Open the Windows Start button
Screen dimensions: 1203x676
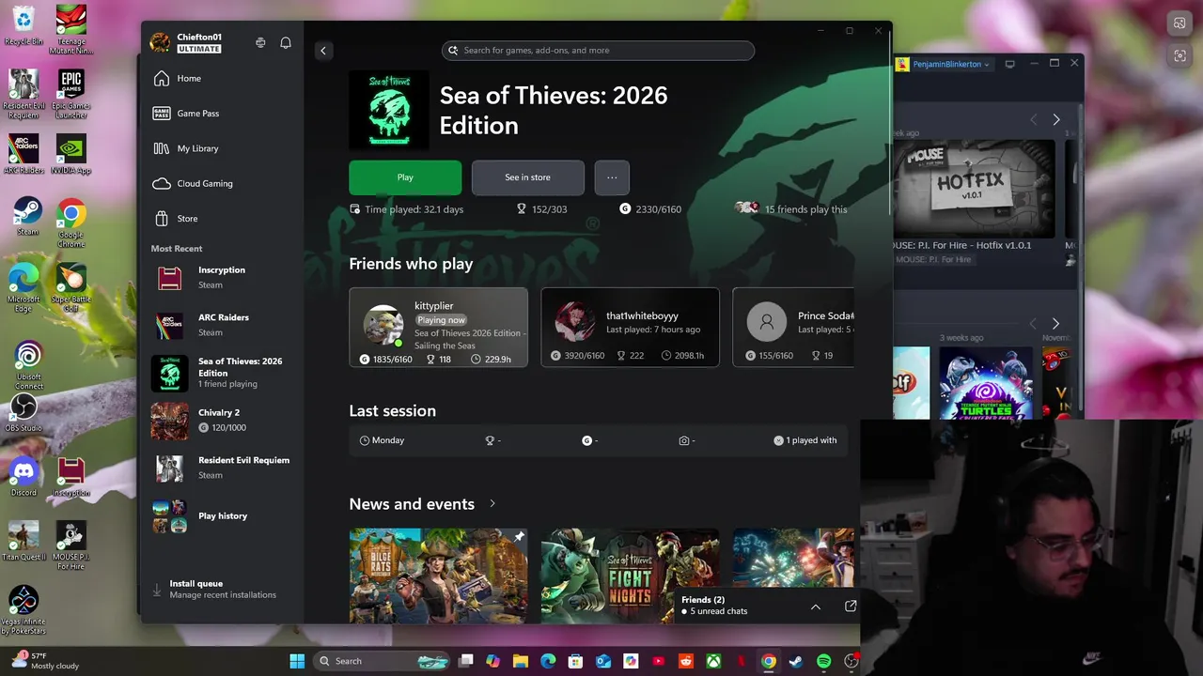[297, 661]
